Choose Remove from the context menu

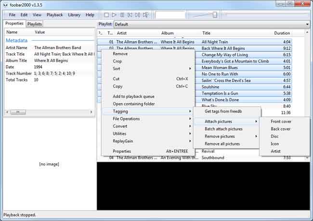pos(148,54)
